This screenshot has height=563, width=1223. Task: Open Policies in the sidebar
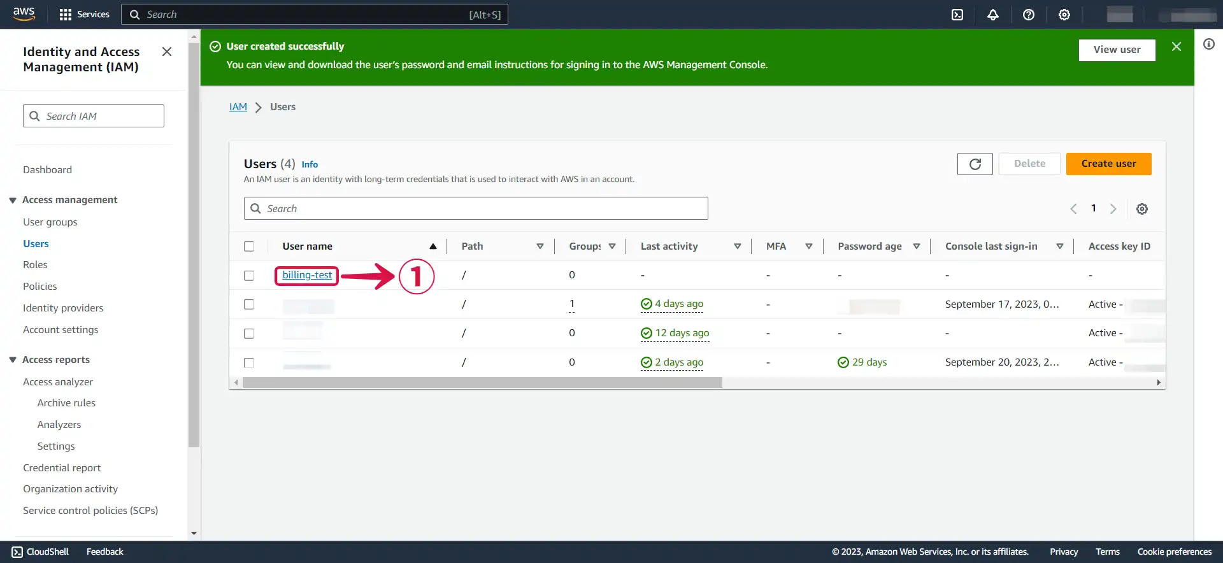[40, 287]
